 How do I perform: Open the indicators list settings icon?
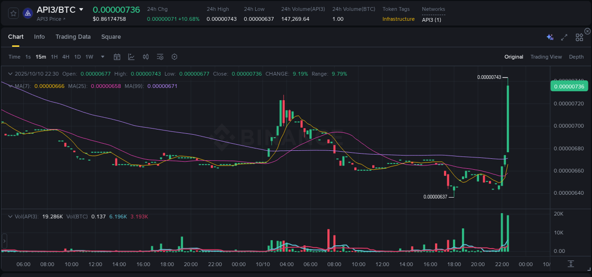tap(160, 57)
